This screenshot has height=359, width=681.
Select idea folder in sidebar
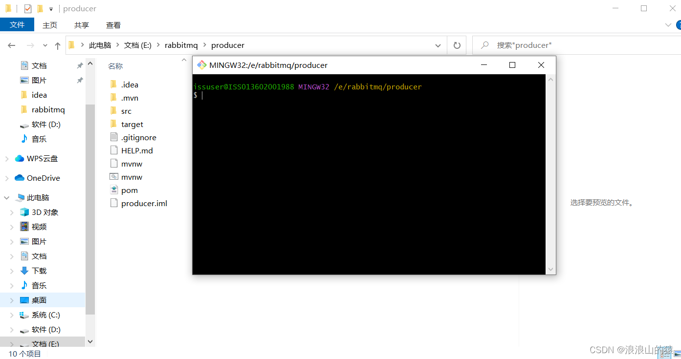point(39,95)
